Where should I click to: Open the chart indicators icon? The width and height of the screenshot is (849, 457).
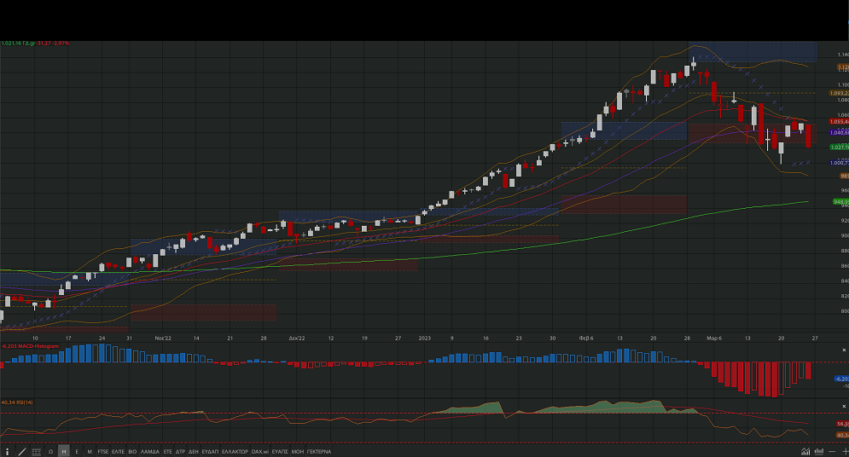click(x=805, y=452)
